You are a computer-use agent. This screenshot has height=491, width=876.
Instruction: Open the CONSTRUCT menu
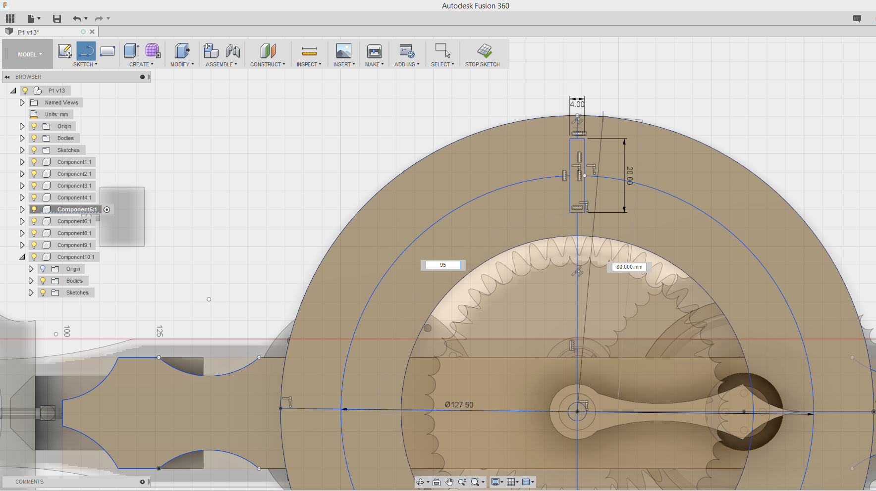point(268,64)
